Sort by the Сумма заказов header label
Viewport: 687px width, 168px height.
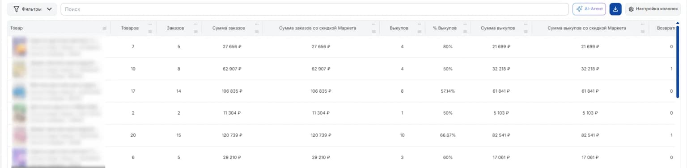(229, 28)
